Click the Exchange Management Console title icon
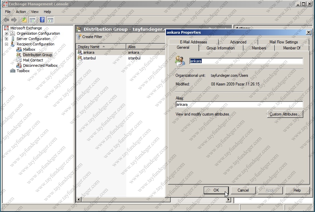The image size is (315, 212). coord(5,4)
